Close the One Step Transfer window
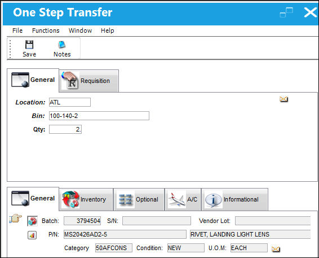Viewport: 319px width, 258px height. 310,12
